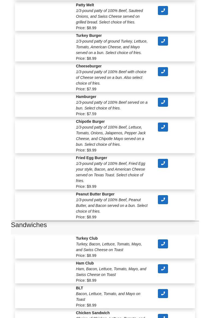Tap the phone icon next to Cheeseburger
Viewport: 210px width, 318px height.
163,72
